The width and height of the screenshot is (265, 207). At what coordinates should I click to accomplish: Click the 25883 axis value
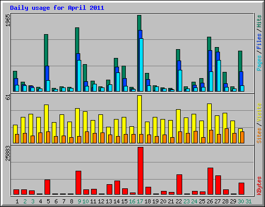tap(8, 153)
